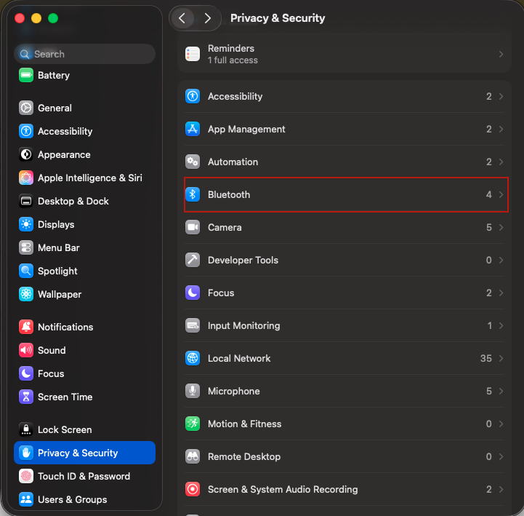Click the Microphone icon in the list

tap(193, 391)
